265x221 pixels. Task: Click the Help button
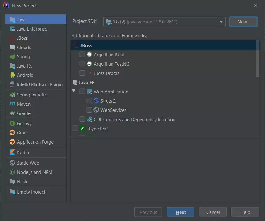[x=245, y=212]
